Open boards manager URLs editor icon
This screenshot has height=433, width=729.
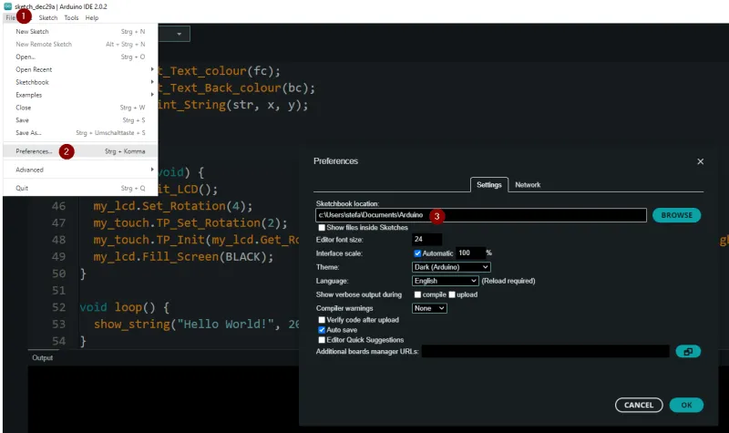point(688,351)
